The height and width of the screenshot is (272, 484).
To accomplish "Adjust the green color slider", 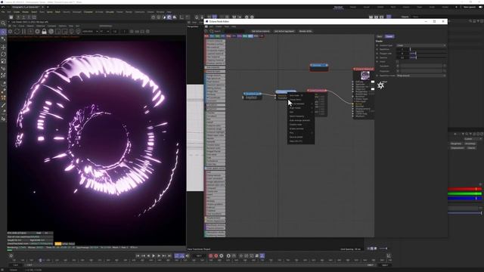I will pyautogui.click(x=464, y=193).
